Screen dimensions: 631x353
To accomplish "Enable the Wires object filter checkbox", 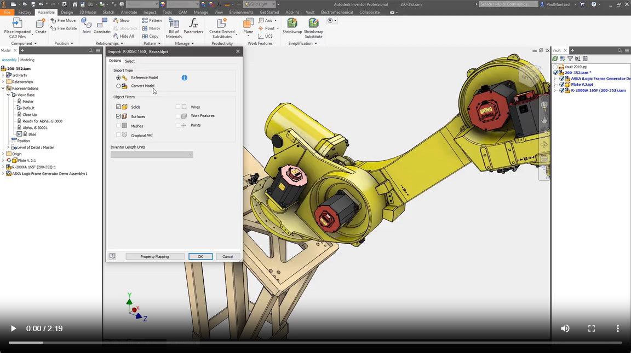I will coord(178,107).
